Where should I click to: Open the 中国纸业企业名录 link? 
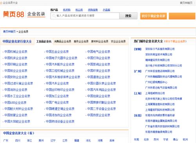pos(16,71)
